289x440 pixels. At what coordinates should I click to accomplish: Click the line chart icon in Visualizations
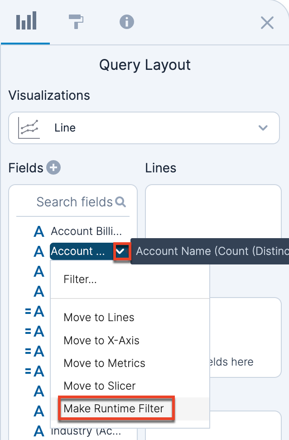tap(29, 128)
